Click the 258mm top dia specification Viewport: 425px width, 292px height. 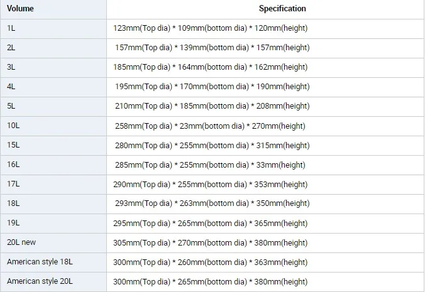[x=211, y=126]
